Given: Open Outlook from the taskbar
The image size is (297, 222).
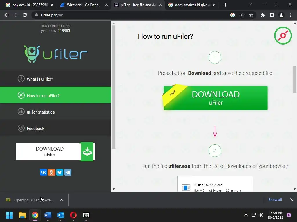Looking at the screenshot, I should tap(61, 215).
